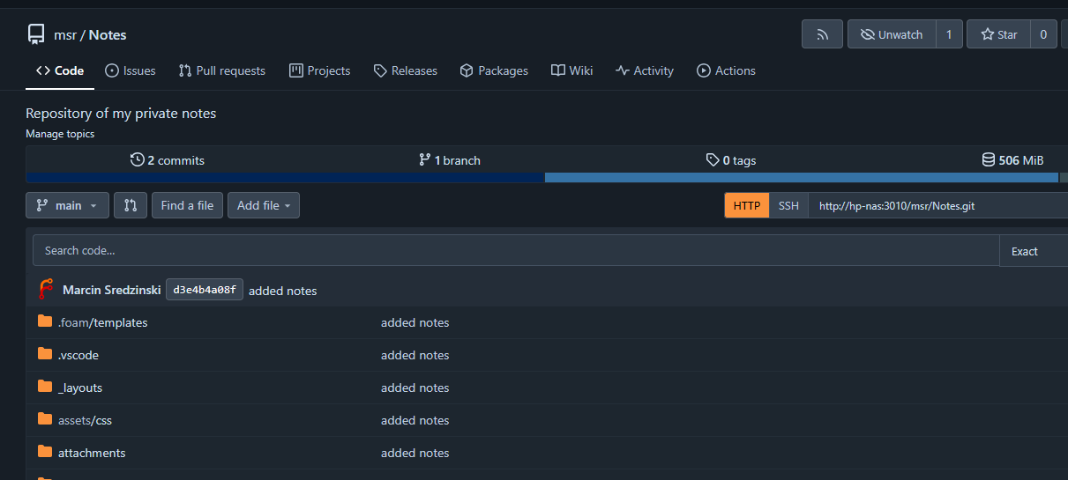1068x480 pixels.
Task: Click the repository icon beside msr / Notes
Action: tap(36, 34)
